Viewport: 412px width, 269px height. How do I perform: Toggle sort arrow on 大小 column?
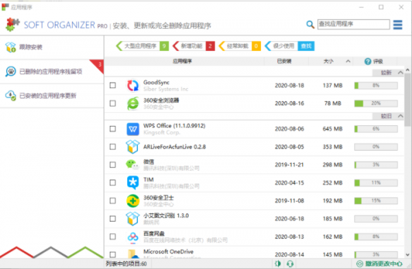click(348, 61)
